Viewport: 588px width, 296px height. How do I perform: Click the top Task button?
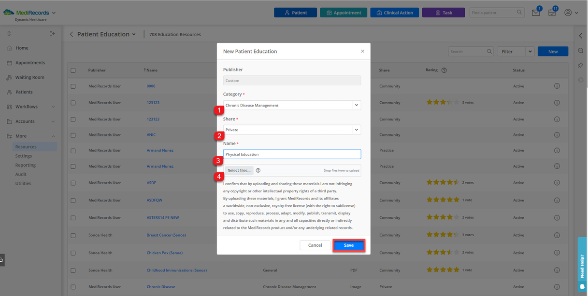coord(444,13)
